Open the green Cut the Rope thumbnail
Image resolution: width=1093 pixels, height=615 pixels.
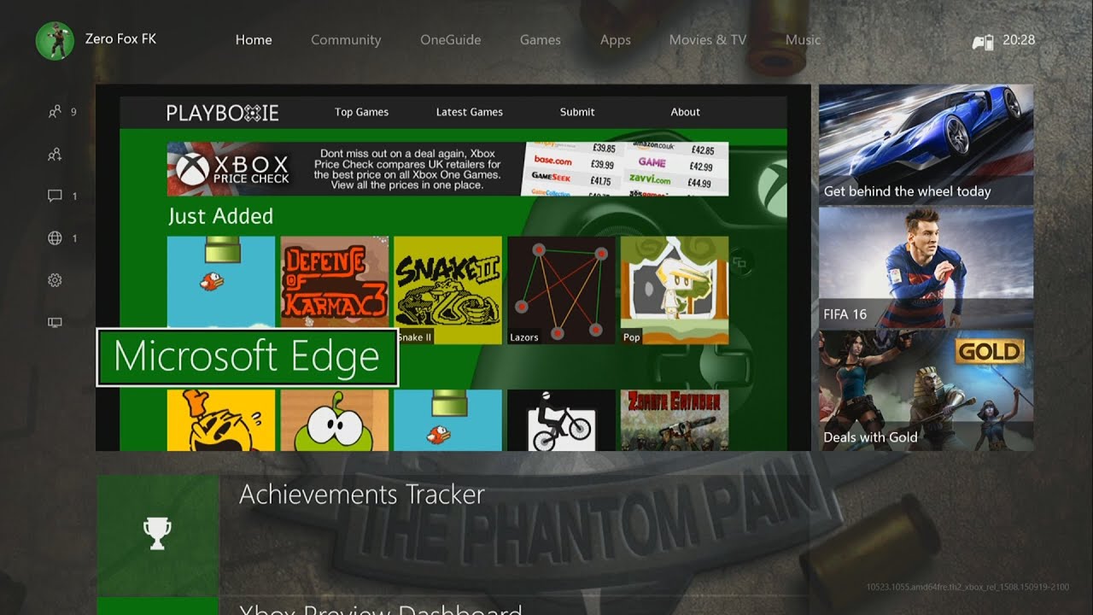coord(335,420)
